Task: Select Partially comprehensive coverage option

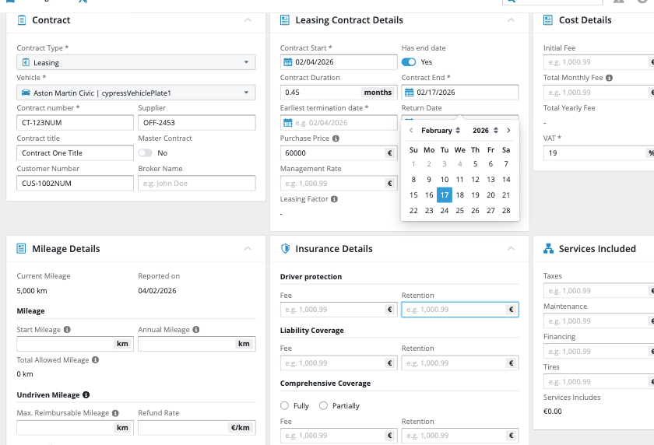Action: pyautogui.click(x=323, y=406)
